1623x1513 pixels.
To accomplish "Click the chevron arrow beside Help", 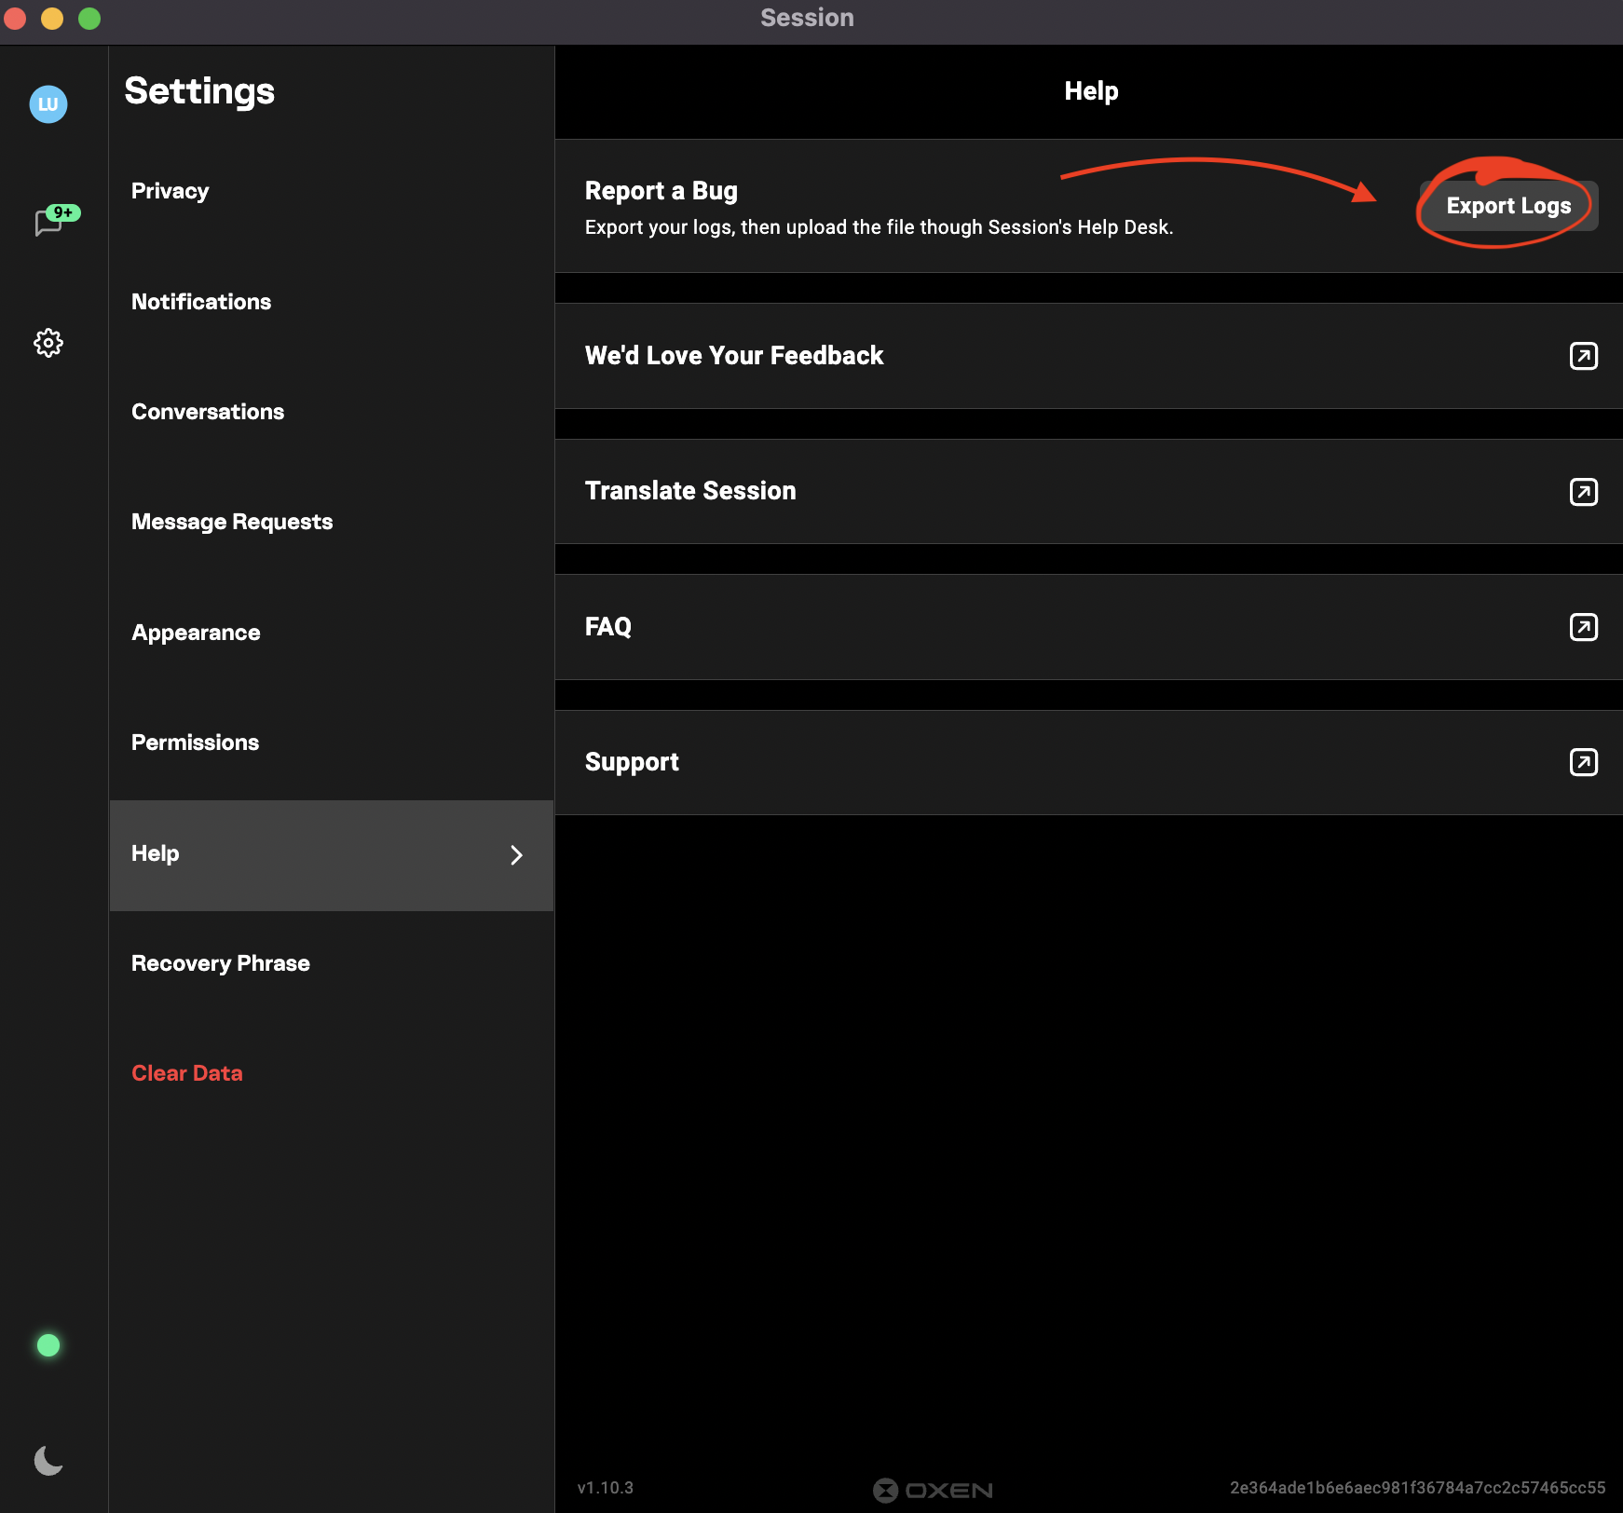I will pos(516,855).
